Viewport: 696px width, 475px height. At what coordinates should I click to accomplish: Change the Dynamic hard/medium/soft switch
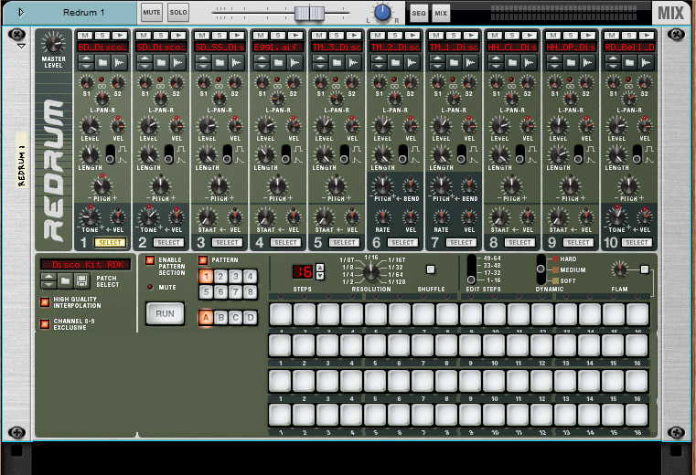point(541,269)
